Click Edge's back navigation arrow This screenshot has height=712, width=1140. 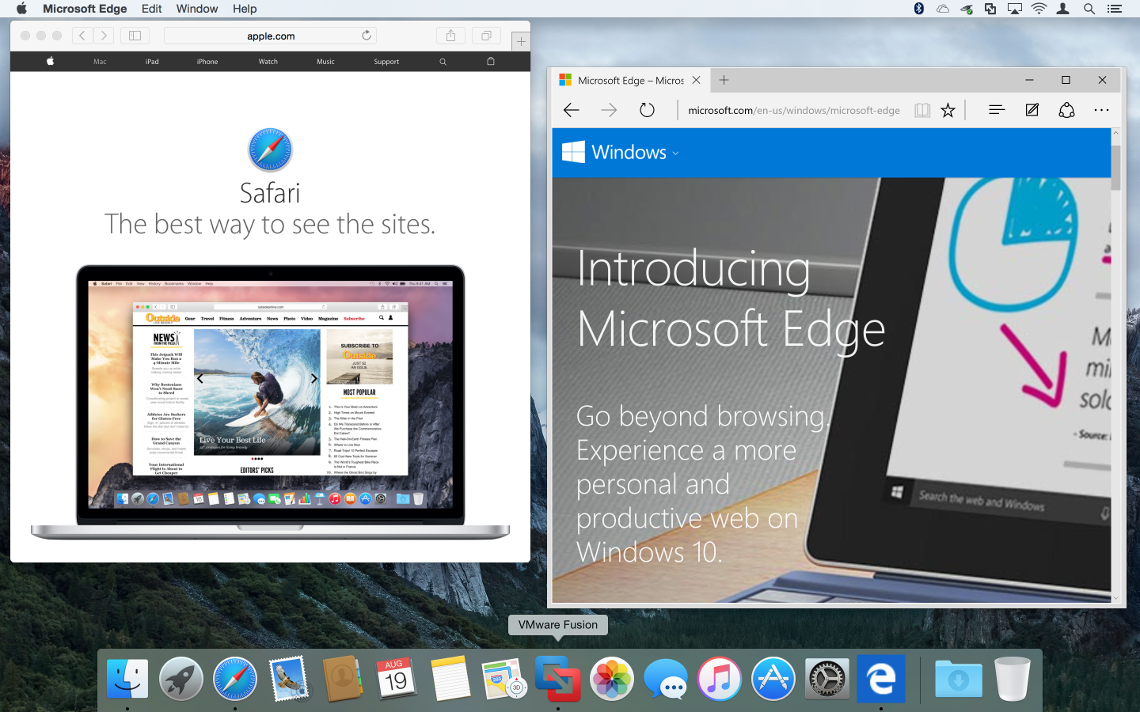[x=571, y=110]
